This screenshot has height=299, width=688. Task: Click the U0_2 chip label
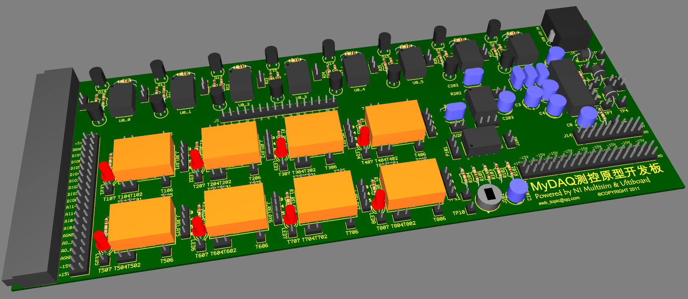(244, 105)
